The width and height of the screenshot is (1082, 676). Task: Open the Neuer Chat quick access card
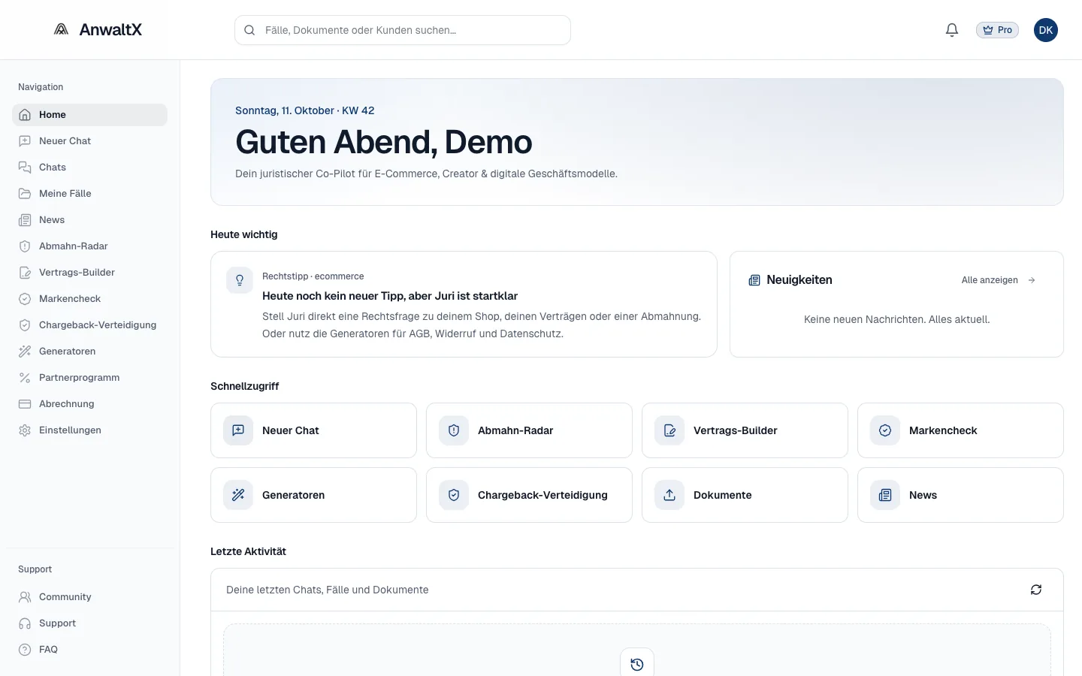pyautogui.click(x=313, y=430)
